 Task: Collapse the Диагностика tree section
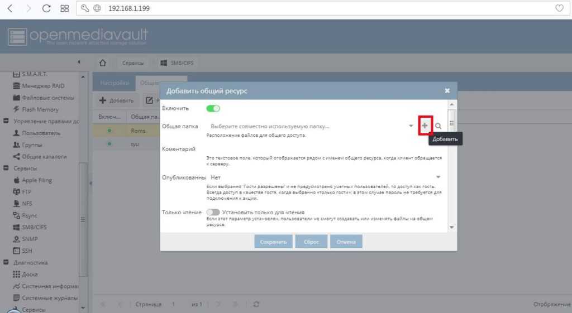click(6, 262)
